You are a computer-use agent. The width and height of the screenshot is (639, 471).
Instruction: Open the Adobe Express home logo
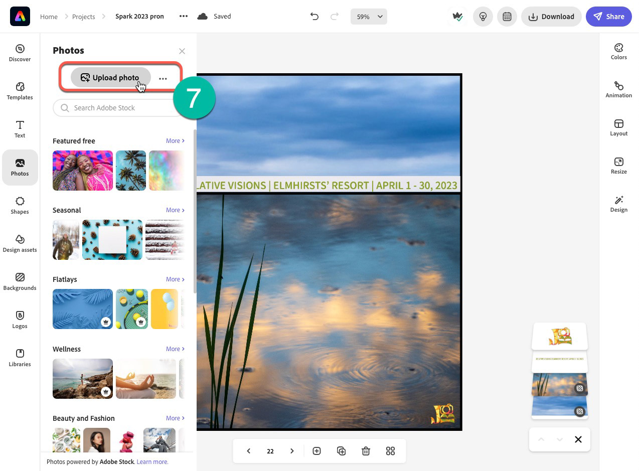20,17
